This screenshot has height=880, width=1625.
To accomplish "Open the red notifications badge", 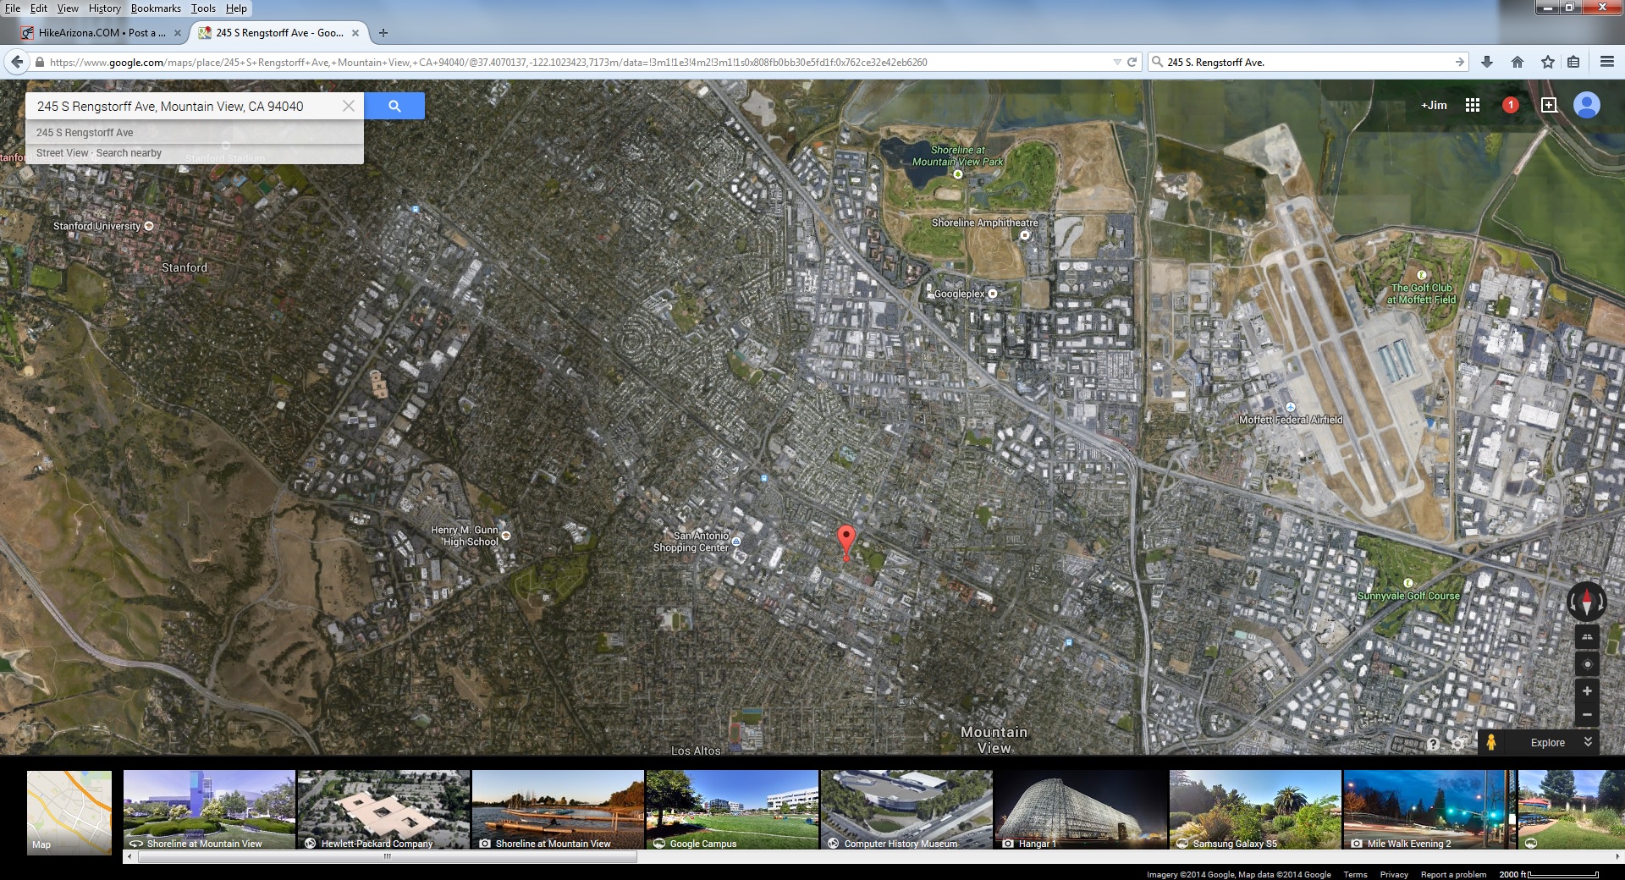I will point(1511,105).
